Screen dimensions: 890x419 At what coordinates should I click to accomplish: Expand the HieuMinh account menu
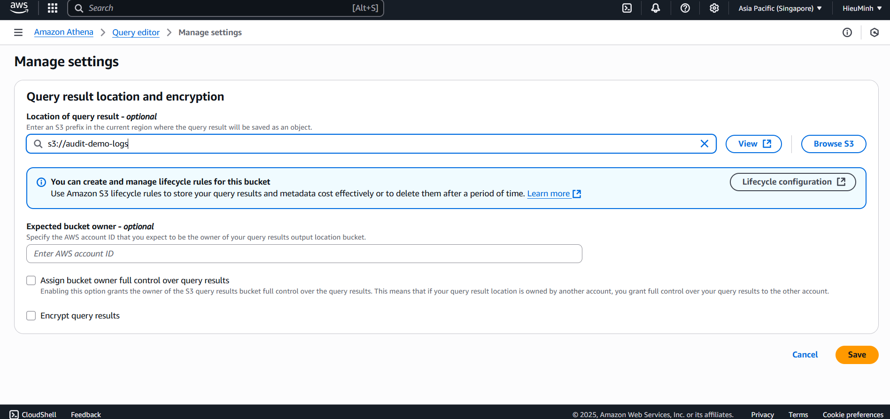point(862,8)
